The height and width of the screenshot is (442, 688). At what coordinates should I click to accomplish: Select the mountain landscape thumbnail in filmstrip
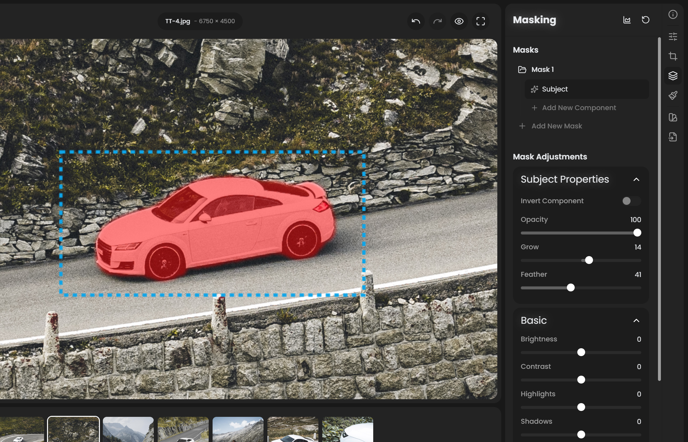128,429
